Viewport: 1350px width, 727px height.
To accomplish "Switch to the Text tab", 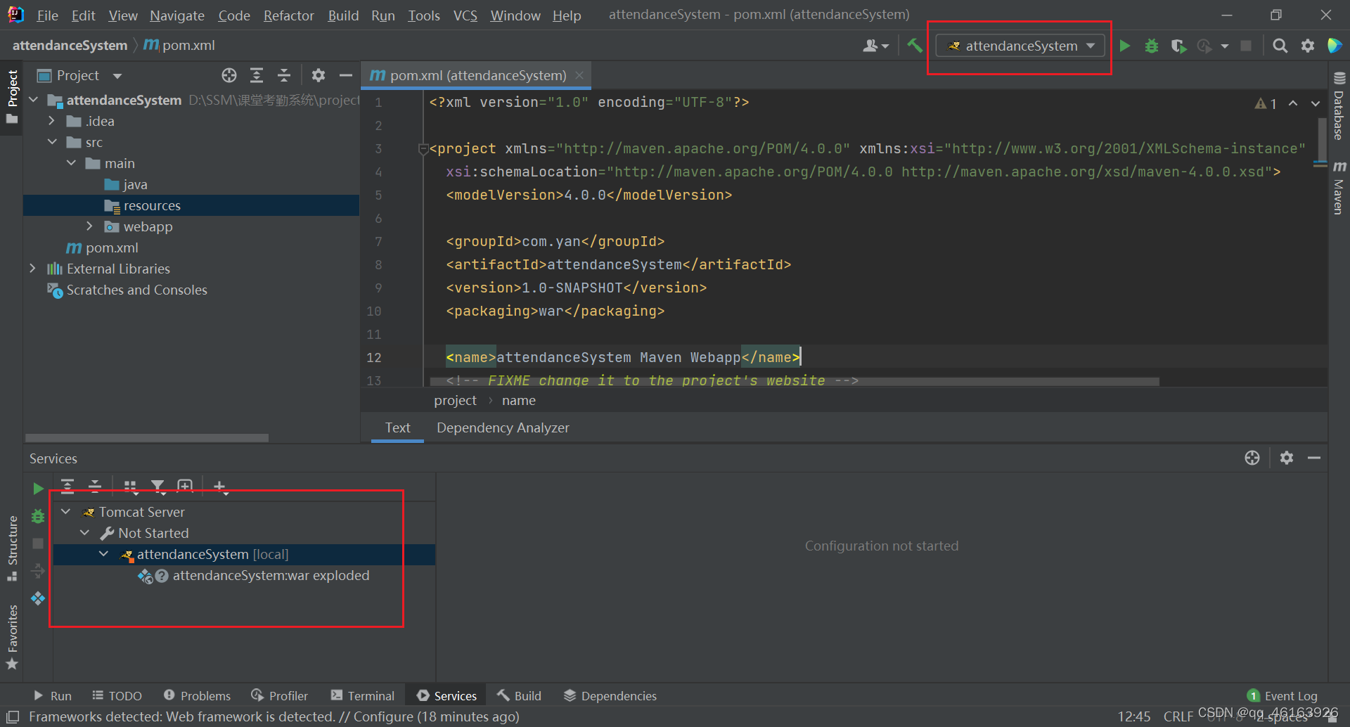I will pos(397,427).
